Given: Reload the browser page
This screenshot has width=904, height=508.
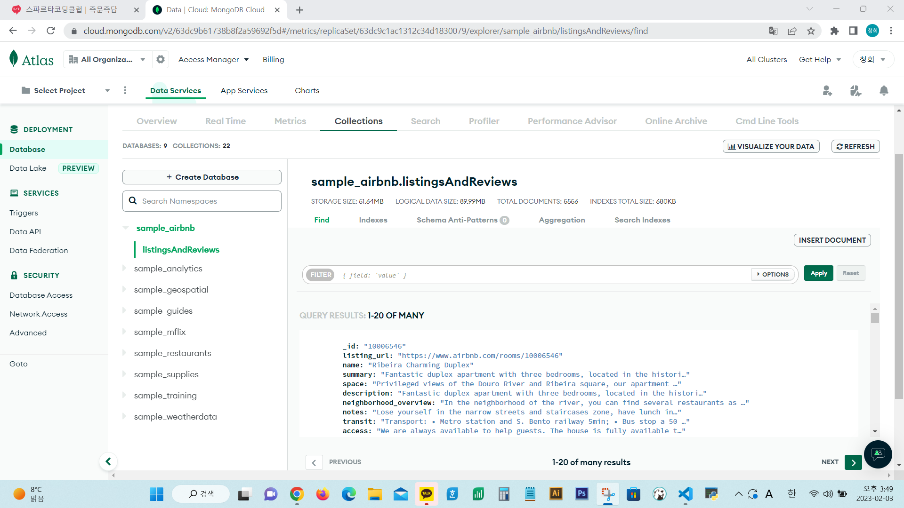Looking at the screenshot, I should click(51, 31).
